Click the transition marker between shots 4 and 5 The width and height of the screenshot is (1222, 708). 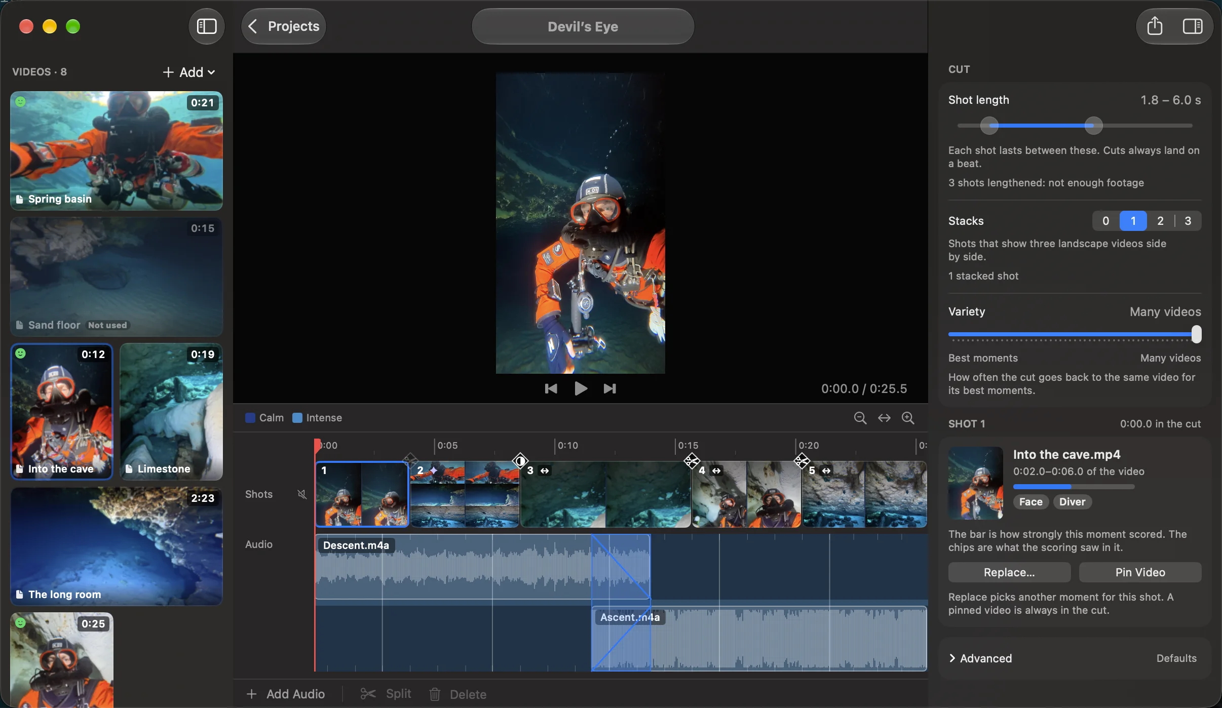point(801,461)
